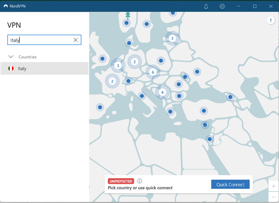Click the UNPROTECTED status badge

[121, 181]
